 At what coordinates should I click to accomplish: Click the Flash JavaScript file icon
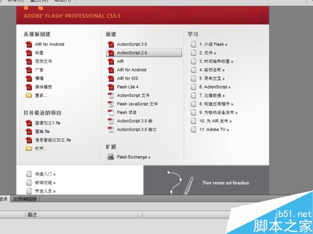coord(111,104)
